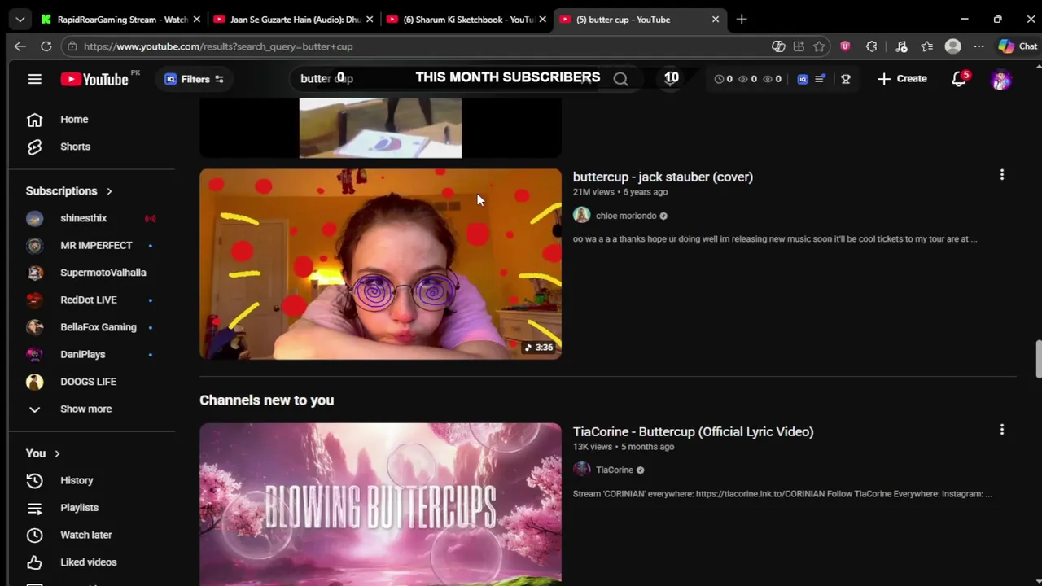
Task: Add this page to favorites star
Action: 819,46
